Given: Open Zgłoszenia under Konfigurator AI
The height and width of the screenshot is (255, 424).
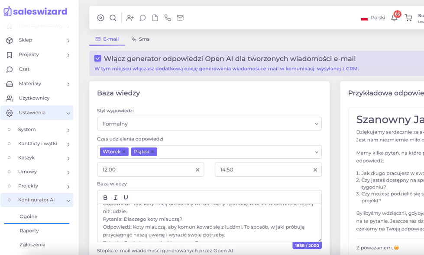Looking at the screenshot, I should click(32, 245).
